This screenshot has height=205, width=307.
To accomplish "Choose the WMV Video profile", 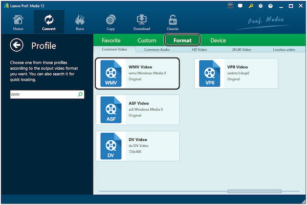I will click(x=137, y=73).
